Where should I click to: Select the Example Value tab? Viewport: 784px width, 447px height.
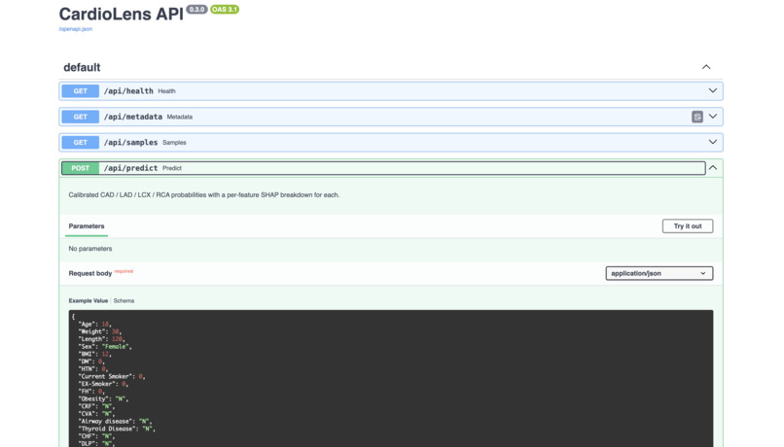(x=88, y=300)
